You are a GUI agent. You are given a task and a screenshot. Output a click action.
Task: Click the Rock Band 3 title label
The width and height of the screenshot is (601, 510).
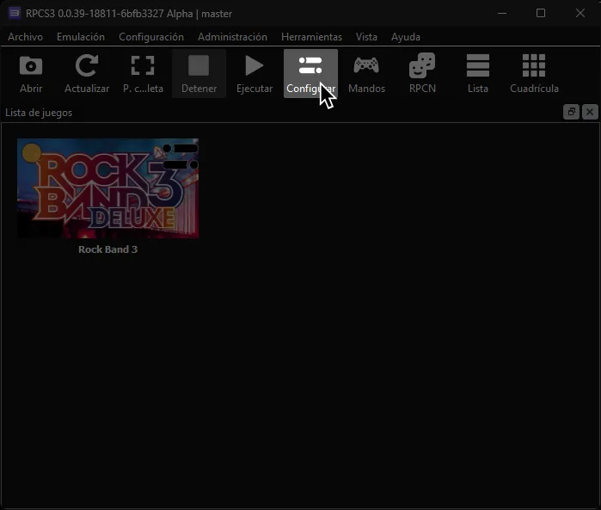107,249
